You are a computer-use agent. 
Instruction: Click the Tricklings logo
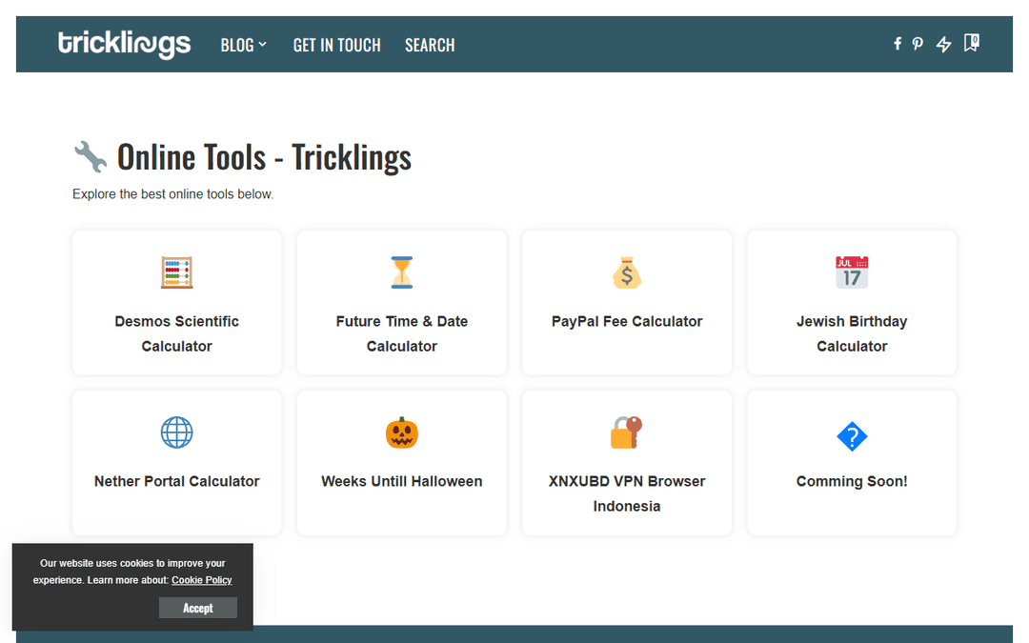(x=124, y=45)
